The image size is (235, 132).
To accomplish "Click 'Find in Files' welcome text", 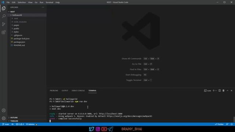I will coord(135,69).
